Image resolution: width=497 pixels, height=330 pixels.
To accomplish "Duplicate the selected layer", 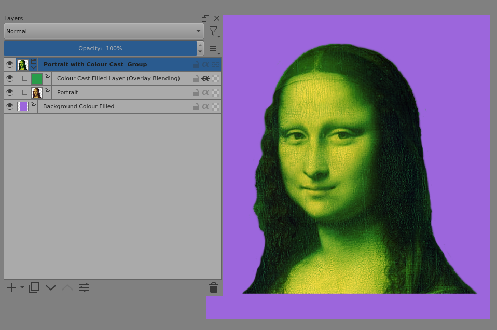I will click(x=34, y=287).
